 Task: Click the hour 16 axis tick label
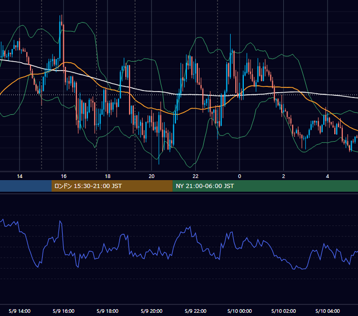tap(64, 176)
